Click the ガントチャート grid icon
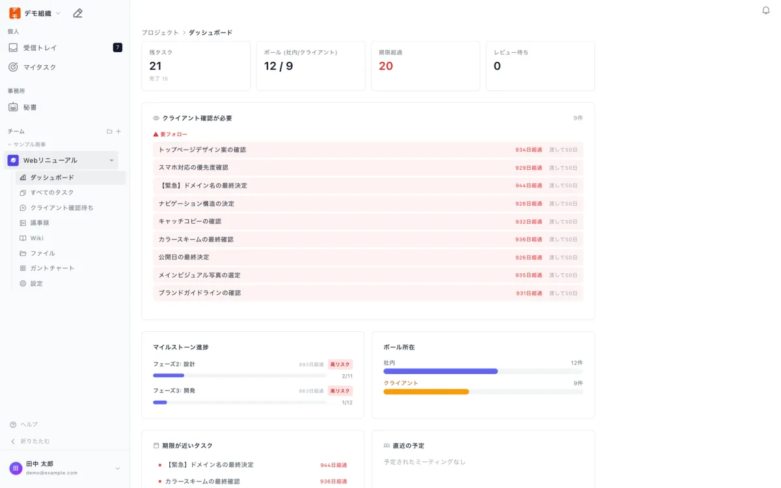This screenshot has height=488, width=781. 23,268
